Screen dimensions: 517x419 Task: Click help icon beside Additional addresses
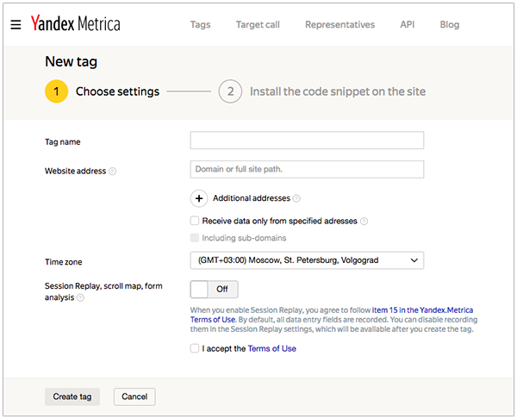tap(296, 198)
